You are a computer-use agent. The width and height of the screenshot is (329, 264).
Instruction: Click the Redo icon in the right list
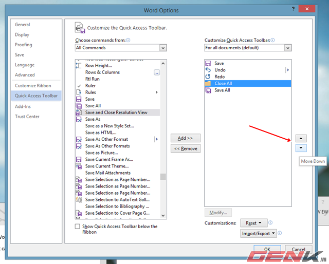tap(208, 77)
